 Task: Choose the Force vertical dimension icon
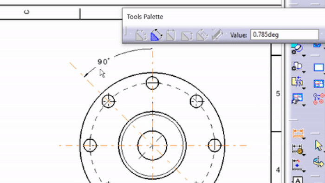[187, 35]
